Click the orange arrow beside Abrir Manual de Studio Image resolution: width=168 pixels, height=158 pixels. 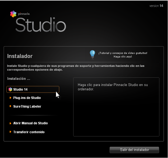click(10, 123)
